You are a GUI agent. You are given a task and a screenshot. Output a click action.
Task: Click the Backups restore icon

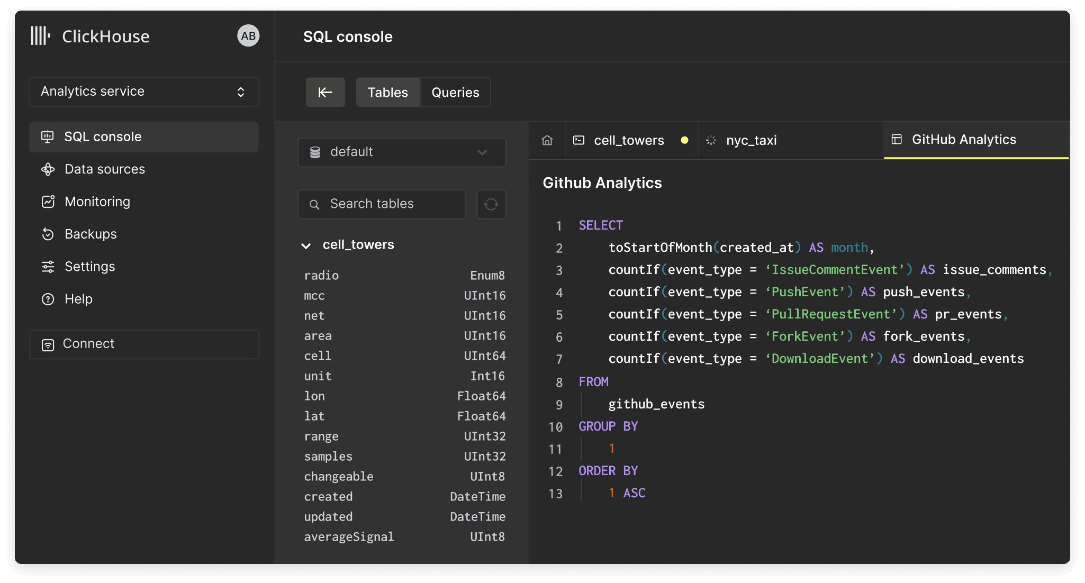coord(48,234)
